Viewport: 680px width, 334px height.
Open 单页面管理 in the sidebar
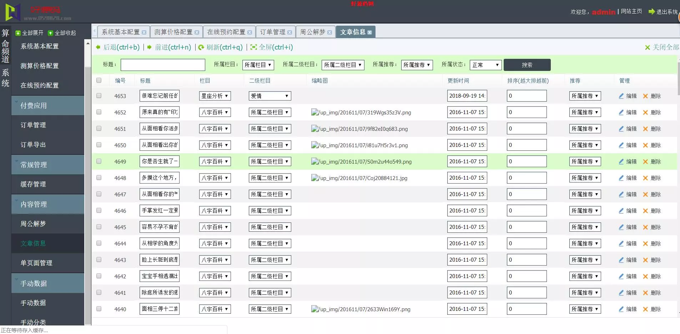point(48,263)
